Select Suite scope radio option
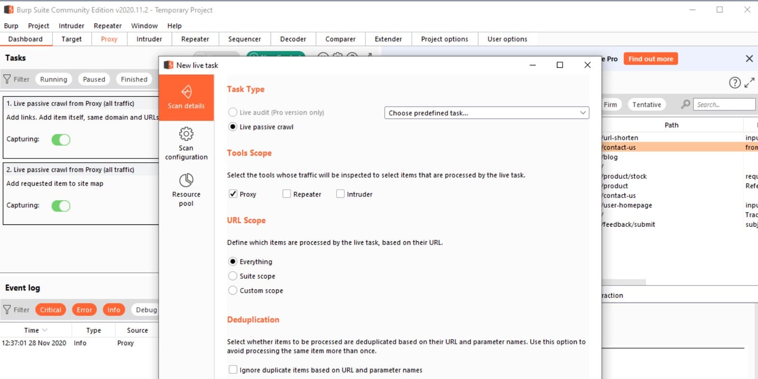Image resolution: width=758 pixels, height=379 pixels. [x=233, y=276]
